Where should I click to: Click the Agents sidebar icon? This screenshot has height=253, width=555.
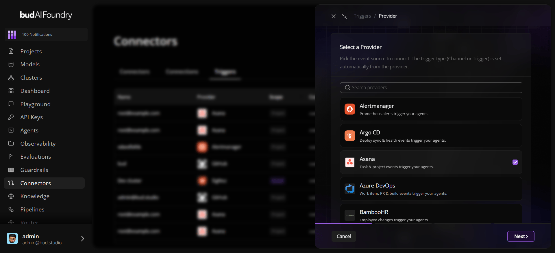pos(11,130)
